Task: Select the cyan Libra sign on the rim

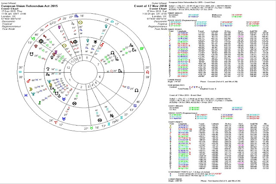Action: click(x=112, y=21)
